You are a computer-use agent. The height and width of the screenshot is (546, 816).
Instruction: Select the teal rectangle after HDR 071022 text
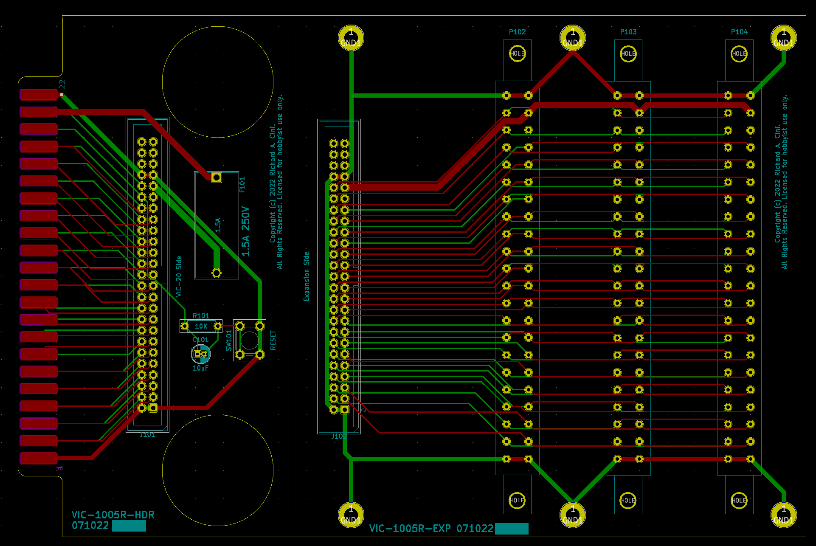coord(129,526)
